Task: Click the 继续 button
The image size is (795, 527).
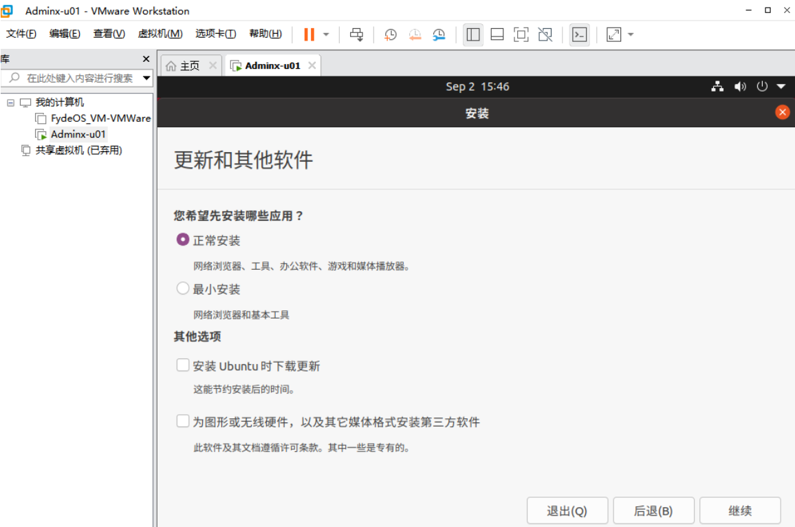Action: pyautogui.click(x=740, y=510)
